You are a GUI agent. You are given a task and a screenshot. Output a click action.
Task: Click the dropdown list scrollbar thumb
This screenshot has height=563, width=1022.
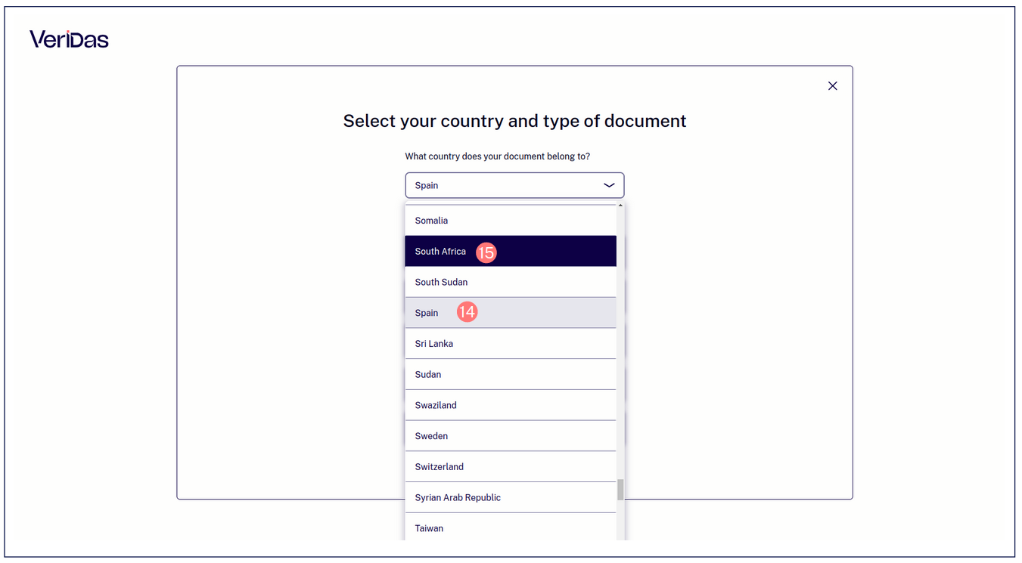tap(620, 490)
